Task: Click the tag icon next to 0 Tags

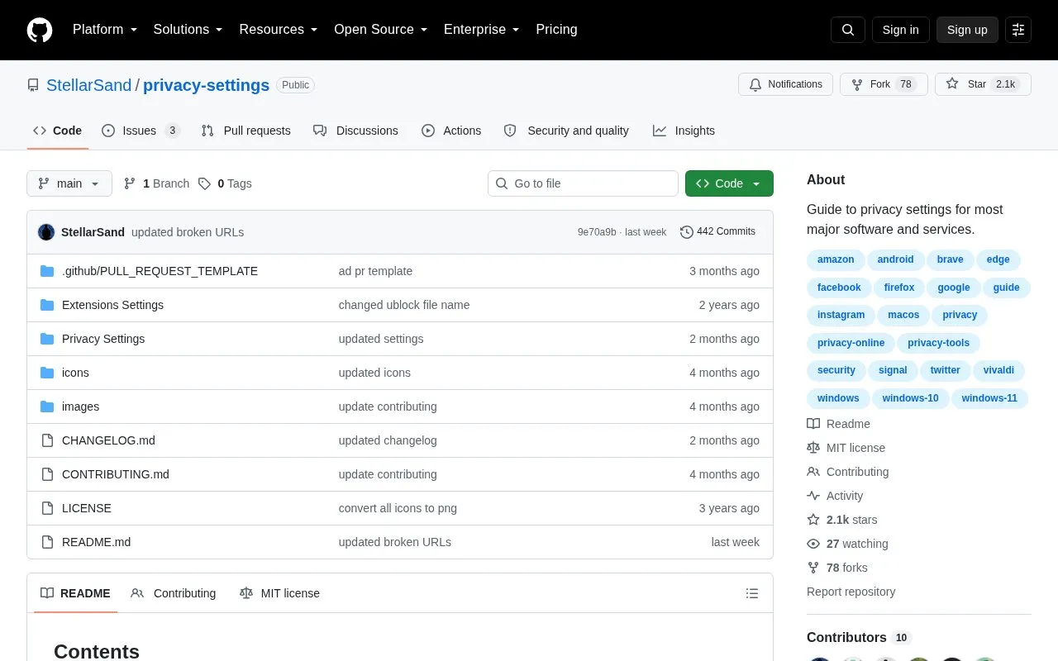Action: 204,183
